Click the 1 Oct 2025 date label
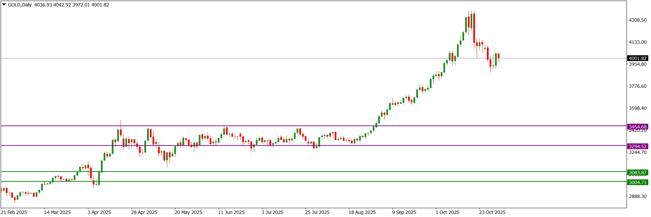This screenshot has width=651, height=217. (447, 212)
